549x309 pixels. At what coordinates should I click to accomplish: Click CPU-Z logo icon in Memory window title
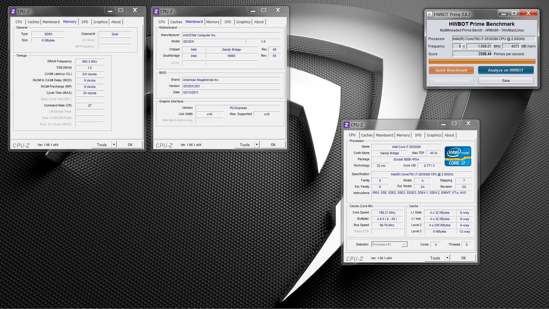13,11
